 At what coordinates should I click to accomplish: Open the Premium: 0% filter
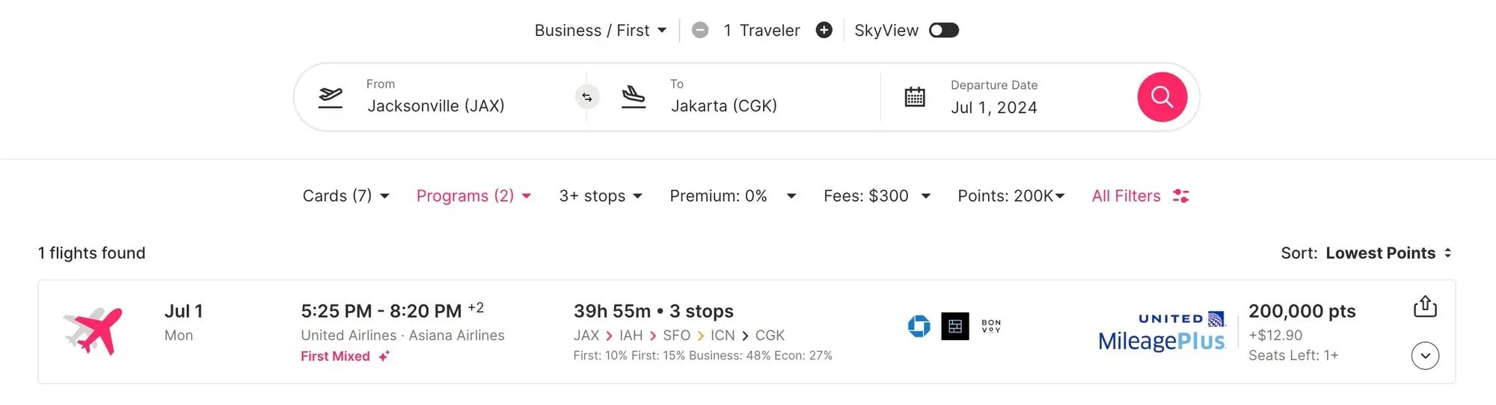click(732, 196)
